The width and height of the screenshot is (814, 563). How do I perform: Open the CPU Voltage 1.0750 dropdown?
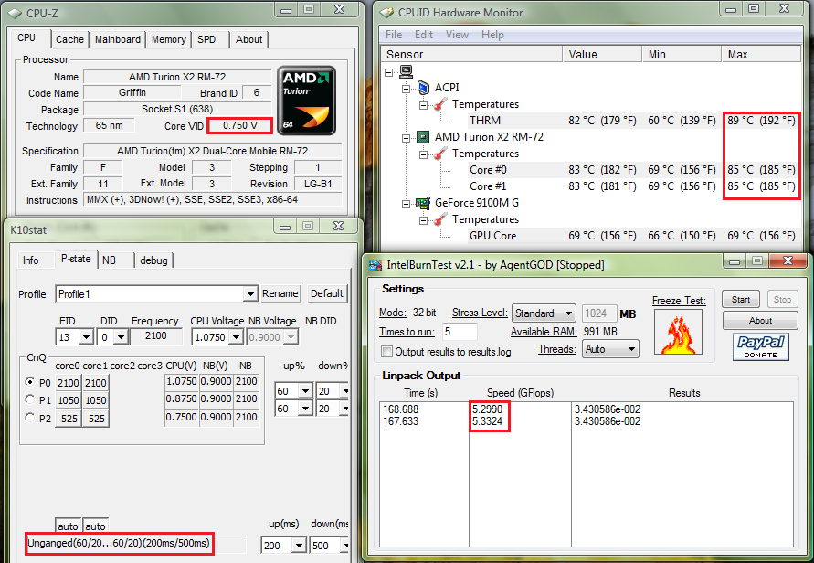[x=237, y=337]
